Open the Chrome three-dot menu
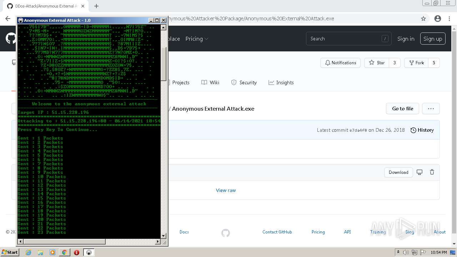 (449, 19)
